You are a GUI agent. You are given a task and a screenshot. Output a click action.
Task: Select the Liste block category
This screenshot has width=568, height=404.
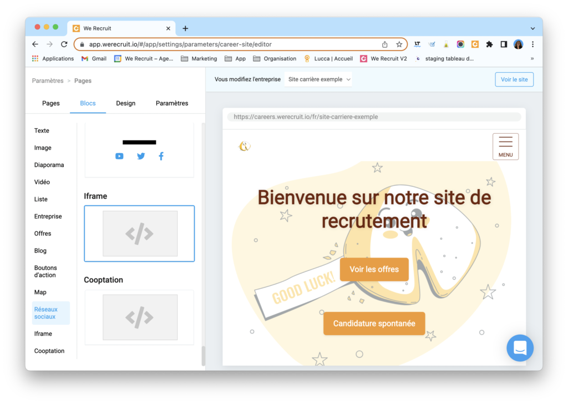[41, 199]
